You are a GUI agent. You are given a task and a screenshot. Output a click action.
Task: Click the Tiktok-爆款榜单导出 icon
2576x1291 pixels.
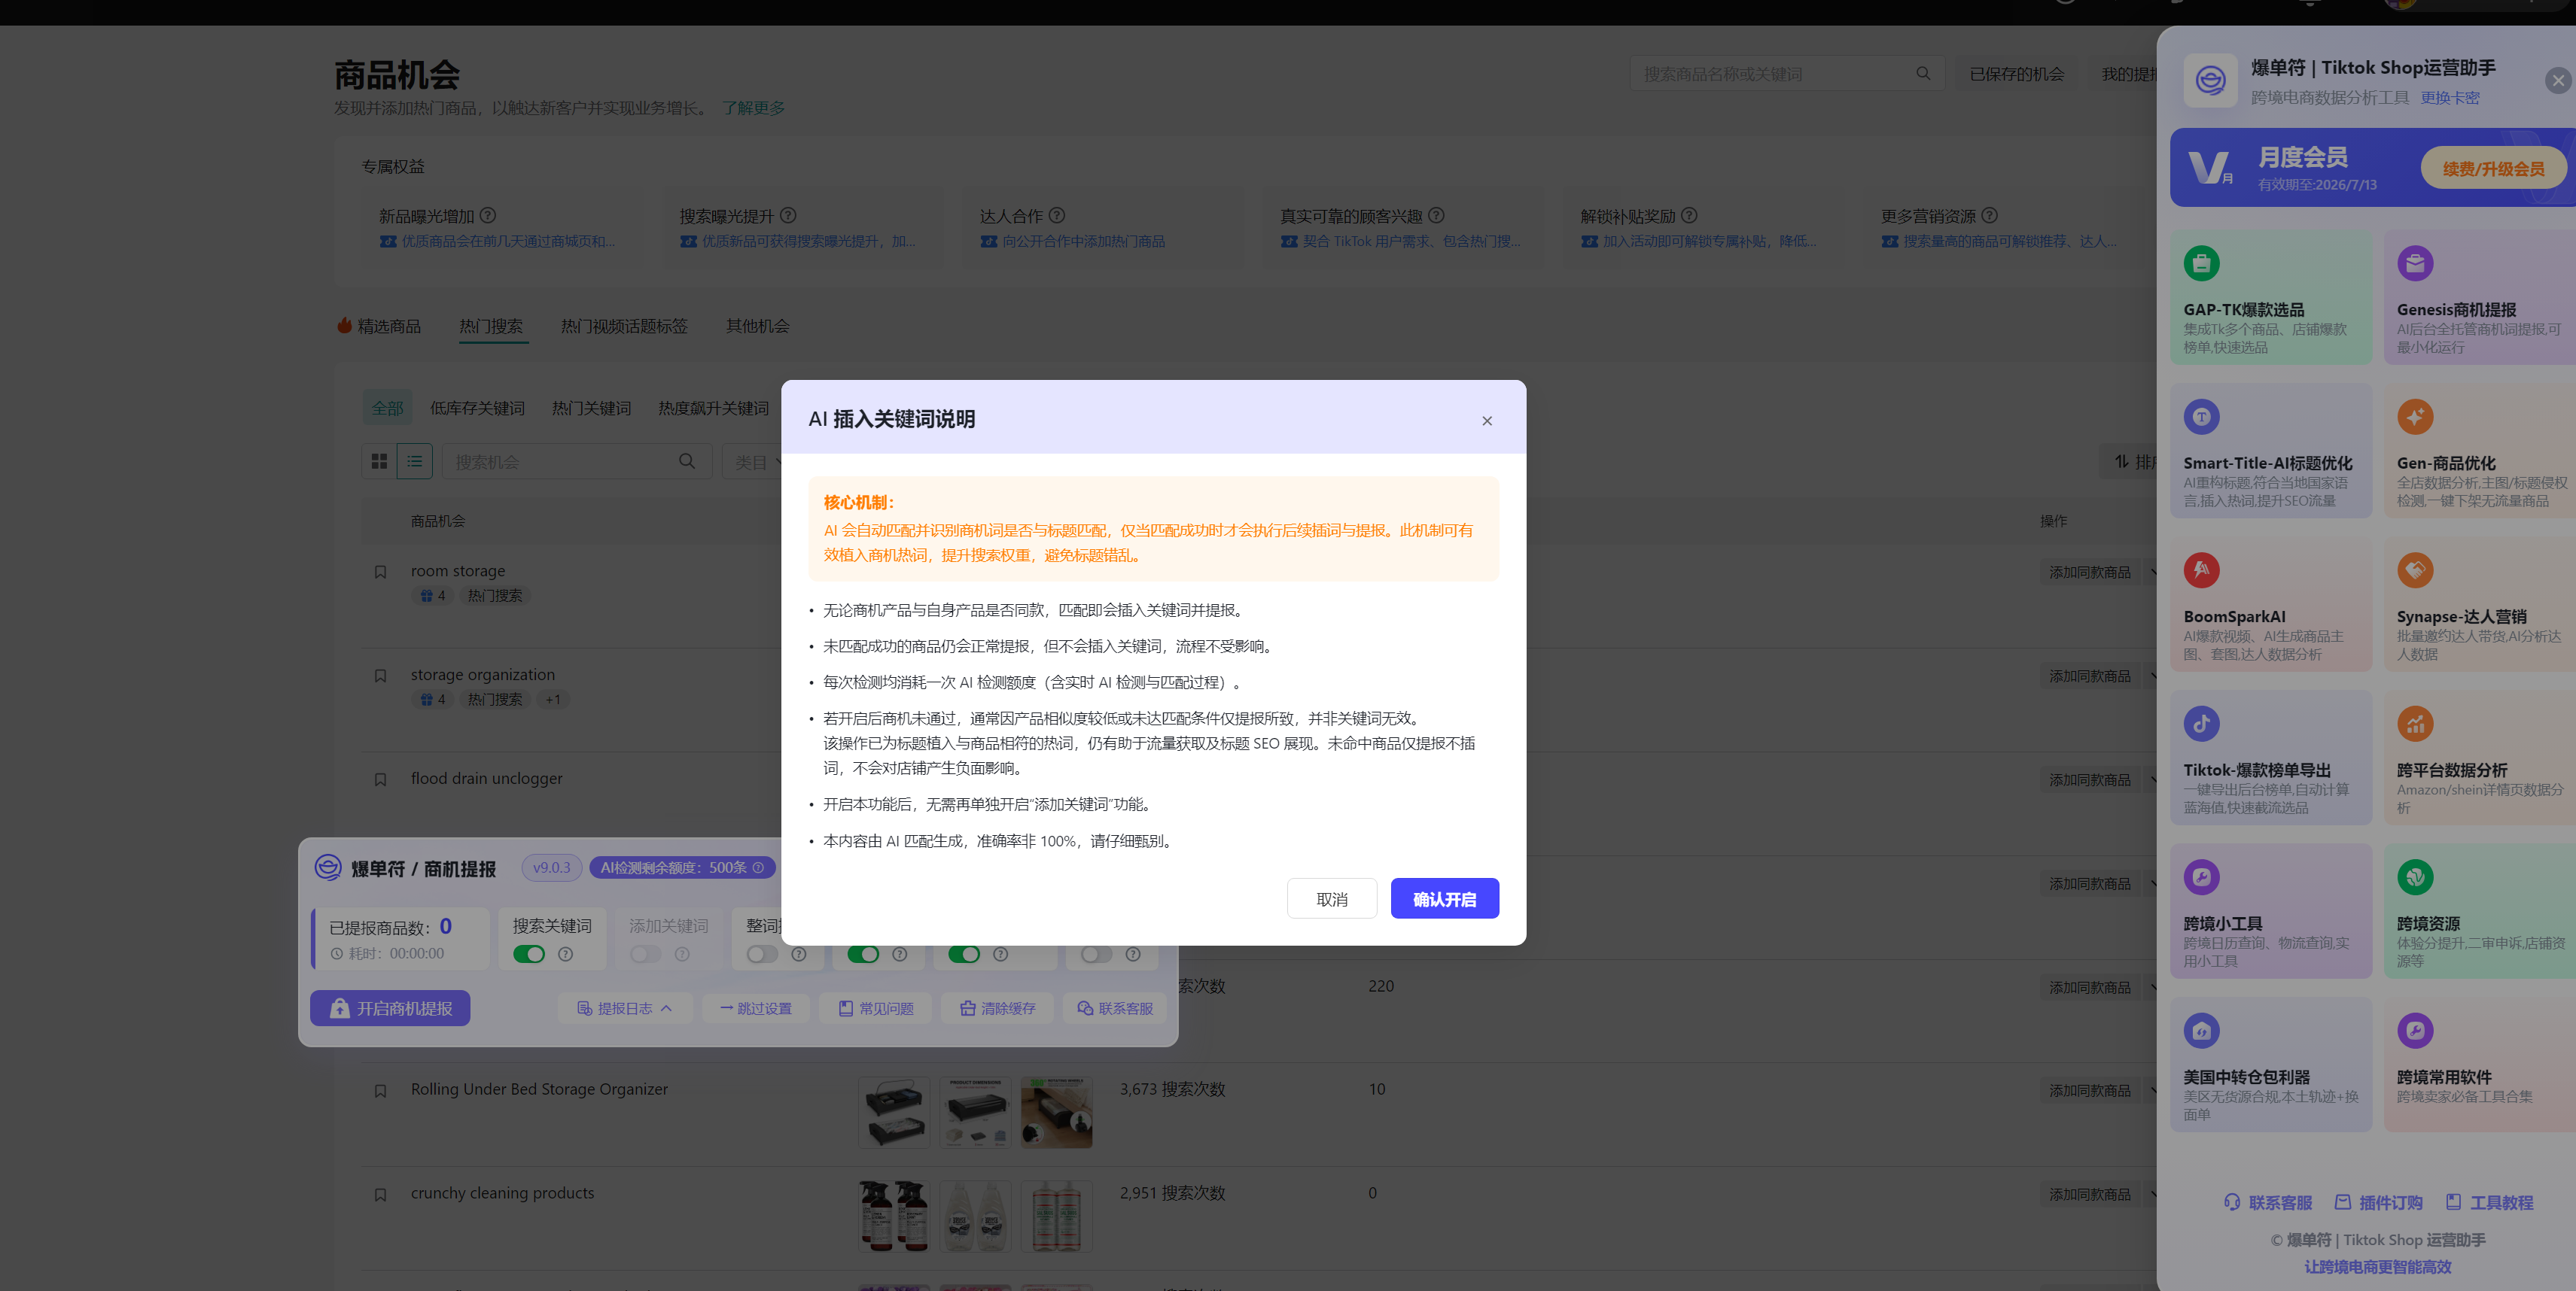point(2201,724)
